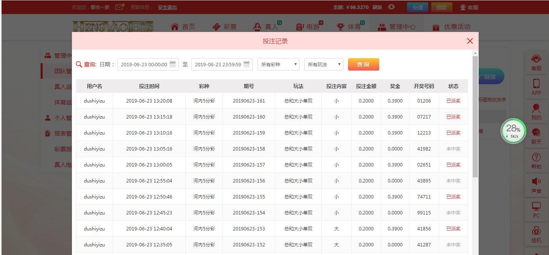Click 充值 recharge button
549x255 pixels.
pyautogui.click(x=418, y=7)
